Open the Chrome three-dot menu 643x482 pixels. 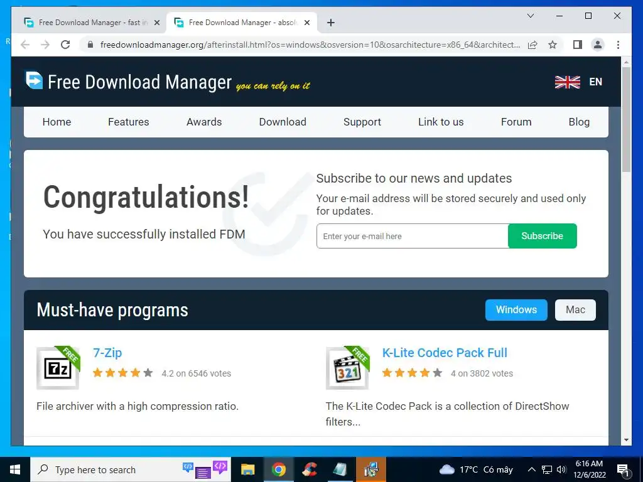point(618,45)
